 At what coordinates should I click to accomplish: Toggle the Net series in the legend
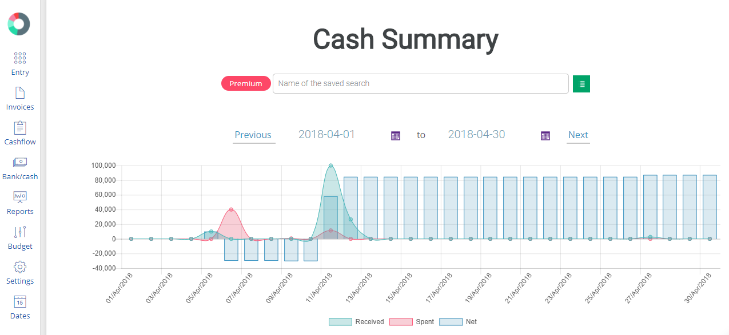(x=464, y=321)
